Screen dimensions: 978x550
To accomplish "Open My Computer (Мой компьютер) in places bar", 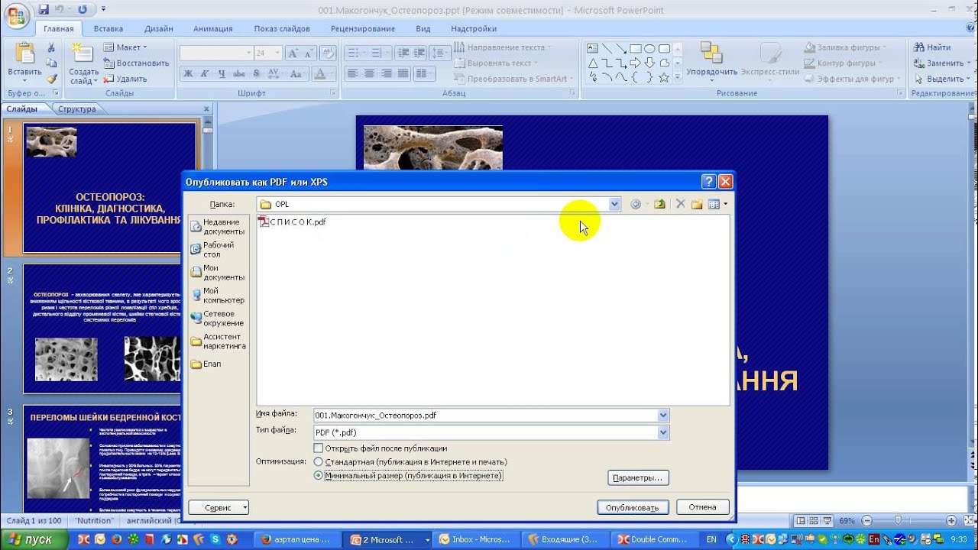I will click(218, 296).
